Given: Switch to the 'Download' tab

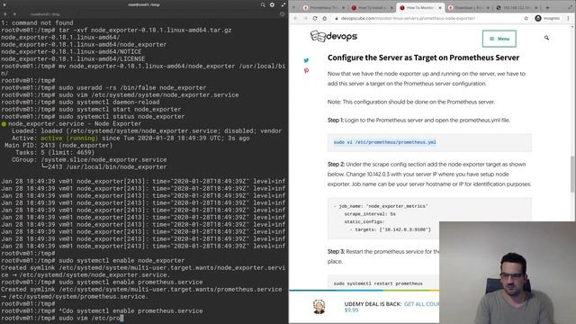Looking at the screenshot, I should pos(467,8).
